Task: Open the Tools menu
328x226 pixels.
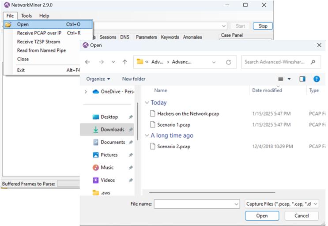Action: pyautogui.click(x=26, y=16)
